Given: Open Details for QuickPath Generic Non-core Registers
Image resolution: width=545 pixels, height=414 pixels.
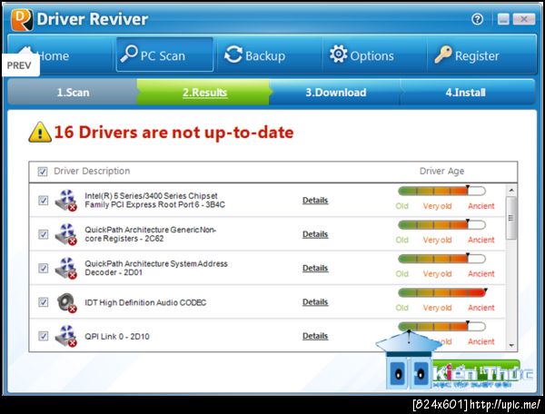Looking at the screenshot, I should 315,234.
